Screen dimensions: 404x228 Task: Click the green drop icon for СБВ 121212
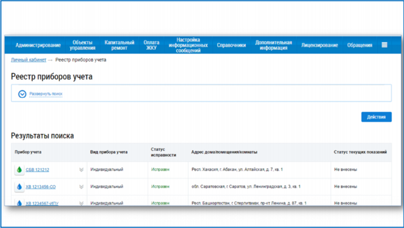click(20, 170)
